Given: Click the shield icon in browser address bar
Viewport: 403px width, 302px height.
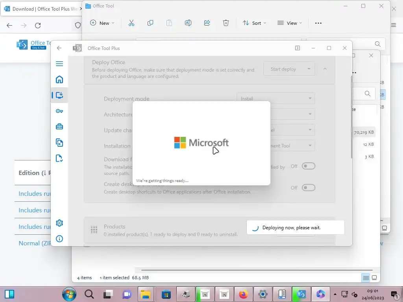Looking at the screenshot, I should [78, 25].
